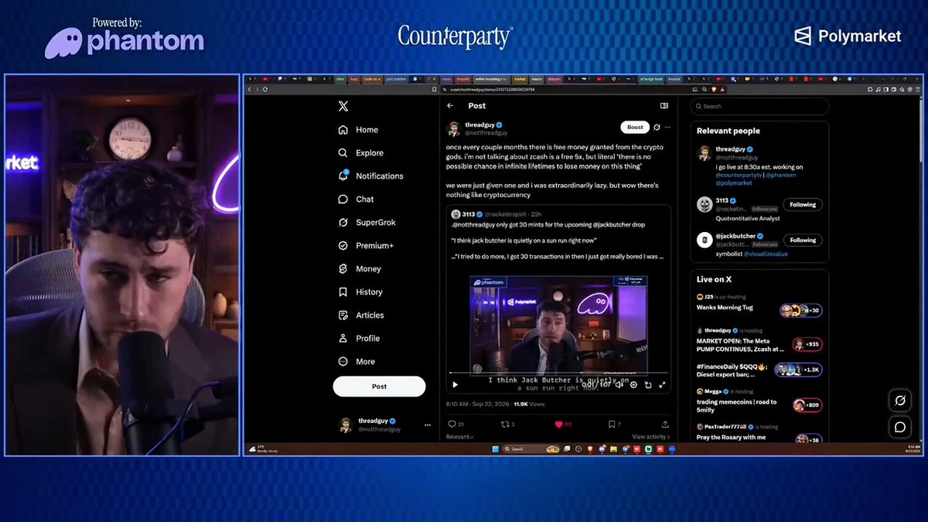Image resolution: width=928 pixels, height=522 pixels.
Task: Click the browser back arrow
Action: [x=249, y=89]
